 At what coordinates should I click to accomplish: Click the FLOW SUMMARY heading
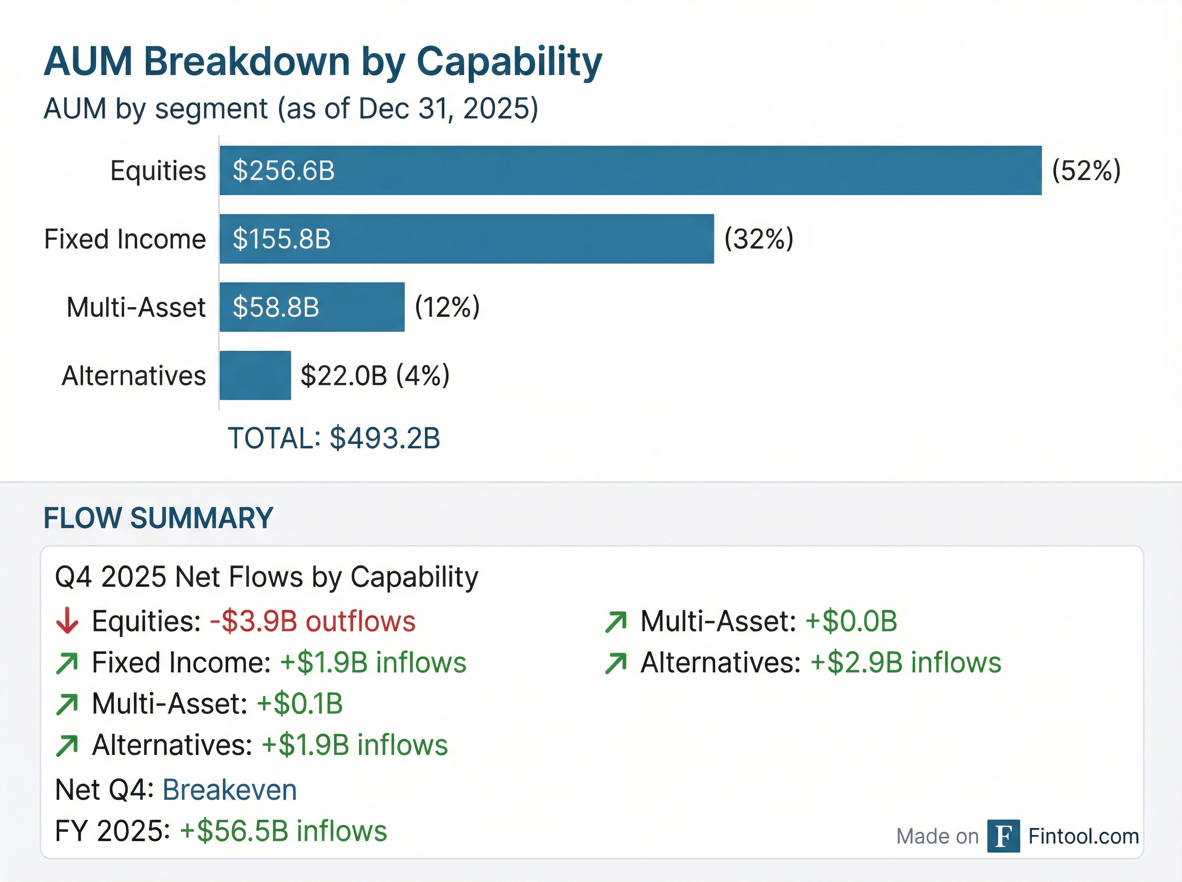(x=158, y=518)
